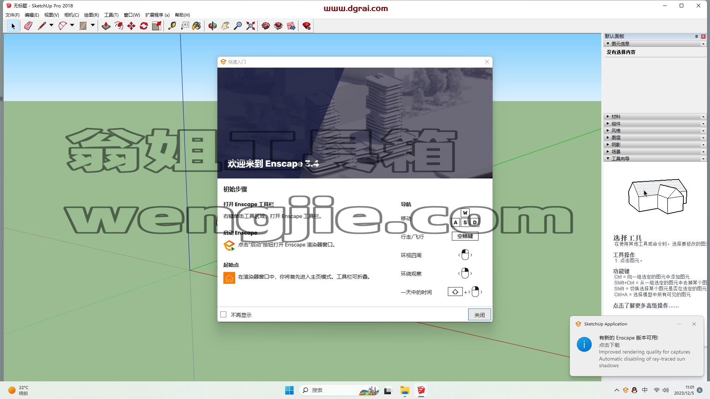
Task: Click the taskbar 搜索 search box
Action: click(x=339, y=390)
